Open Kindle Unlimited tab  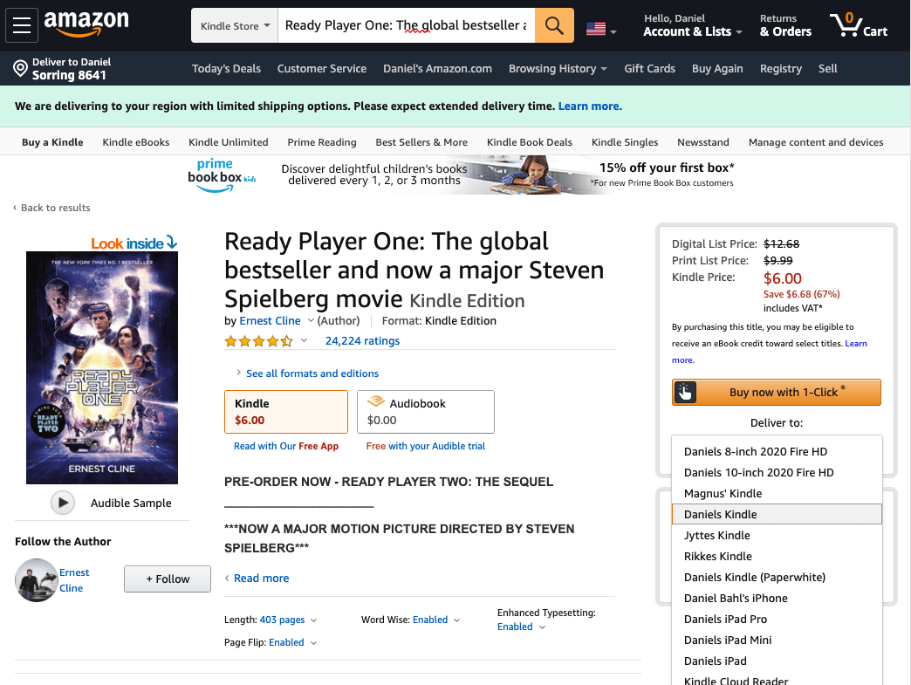pyautogui.click(x=229, y=142)
